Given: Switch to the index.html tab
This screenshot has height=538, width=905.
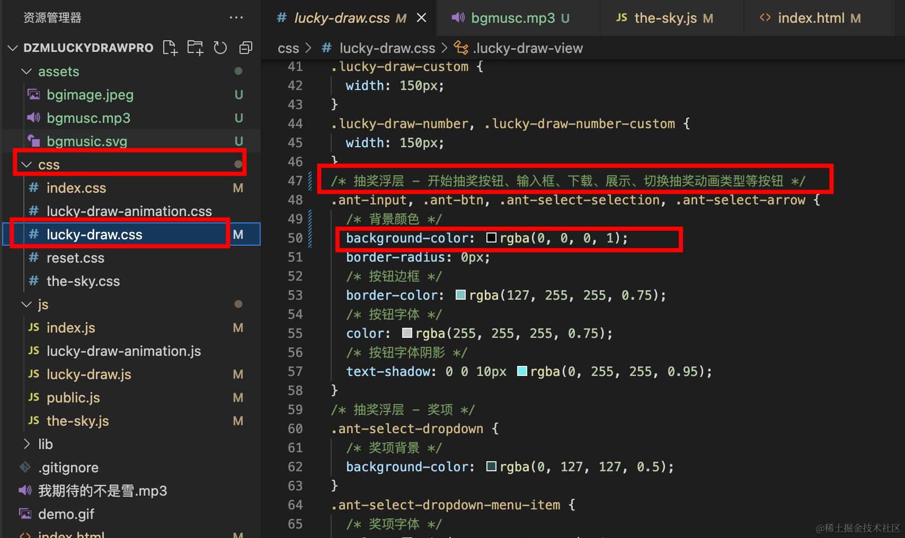Looking at the screenshot, I should (818, 18).
